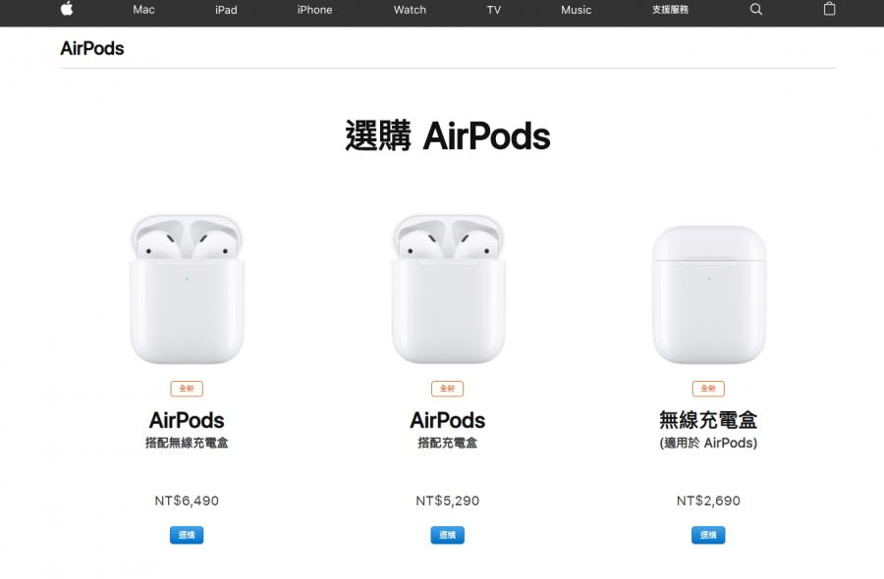884x579 pixels.
Task: Click AirPods with wireless case product image
Action: coord(187,289)
